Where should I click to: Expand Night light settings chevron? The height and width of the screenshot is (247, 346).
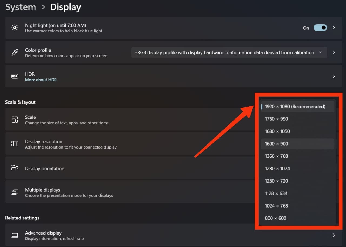coord(334,28)
